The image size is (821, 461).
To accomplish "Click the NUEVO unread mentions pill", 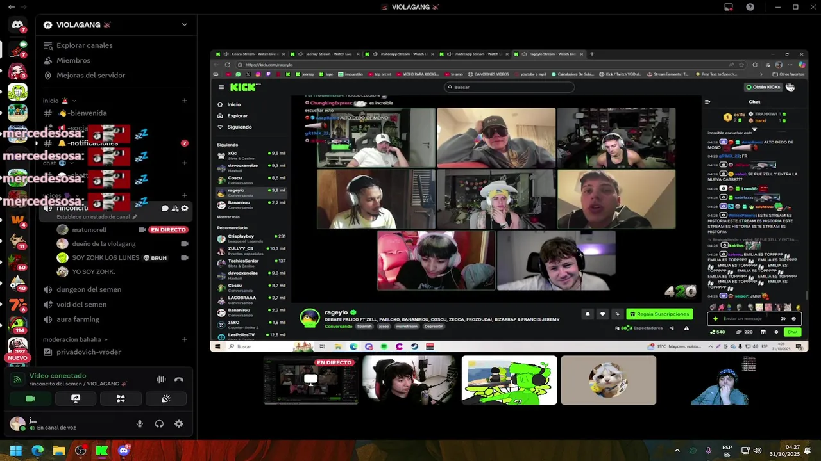I will pyautogui.click(x=17, y=358).
